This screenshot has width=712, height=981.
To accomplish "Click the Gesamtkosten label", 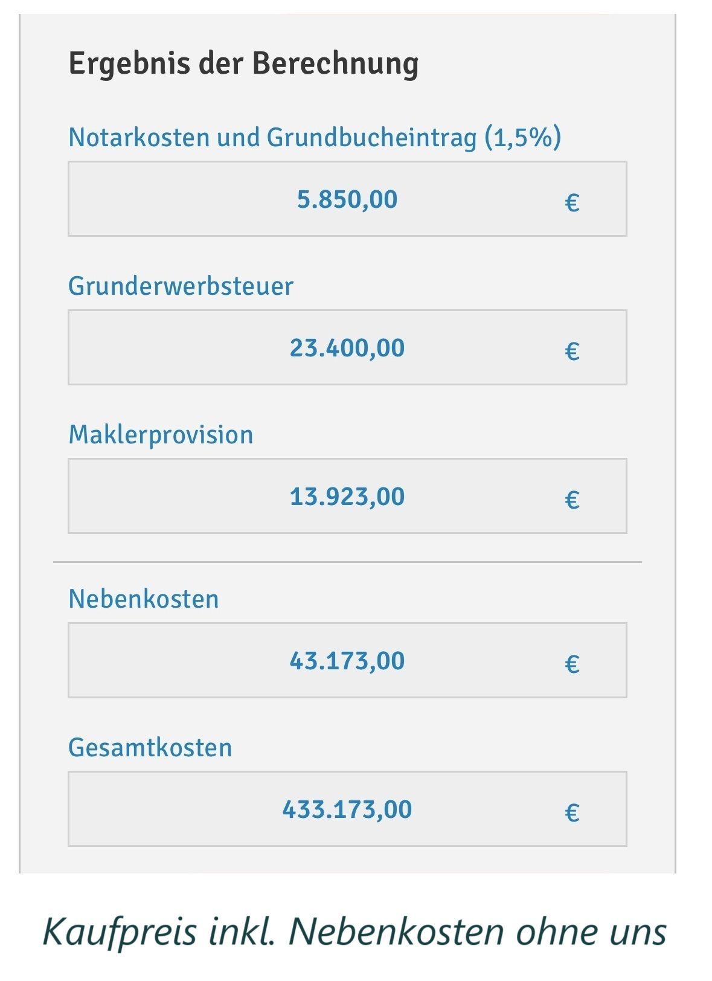I will (x=150, y=747).
